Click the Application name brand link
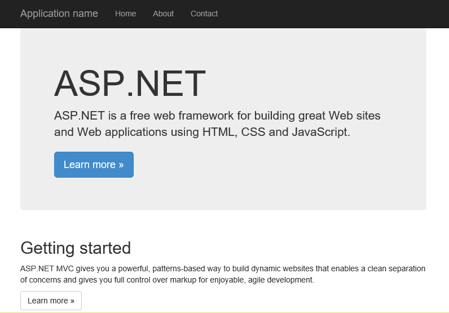 59,14
